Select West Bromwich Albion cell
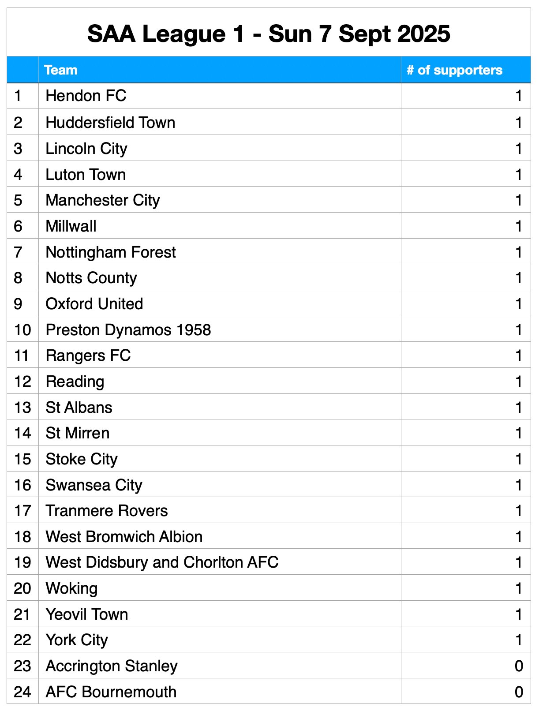This screenshot has height=711, width=539. click(124, 537)
